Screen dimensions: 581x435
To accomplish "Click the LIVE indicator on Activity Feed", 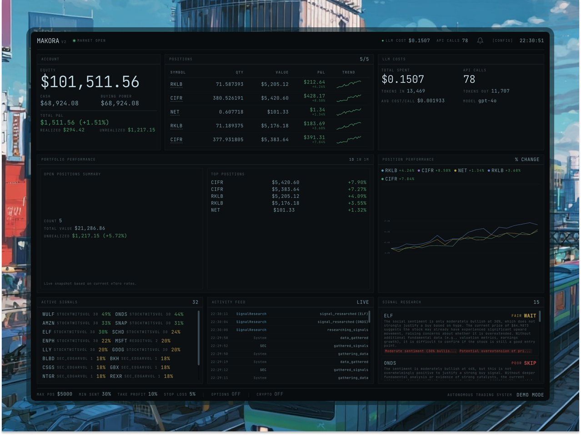I will pos(363,302).
